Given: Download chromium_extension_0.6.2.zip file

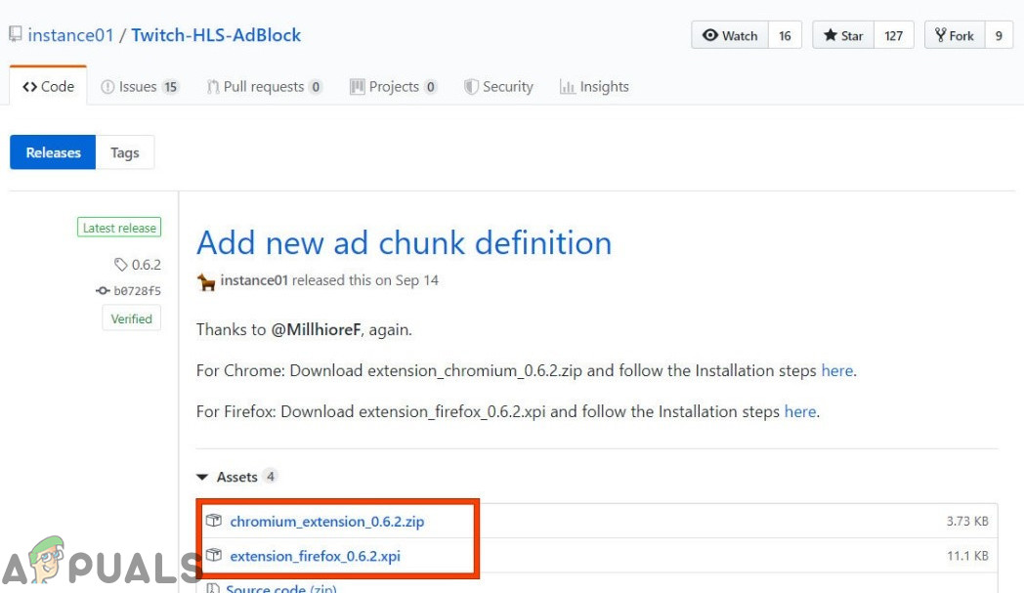Looking at the screenshot, I should pyautogui.click(x=326, y=522).
